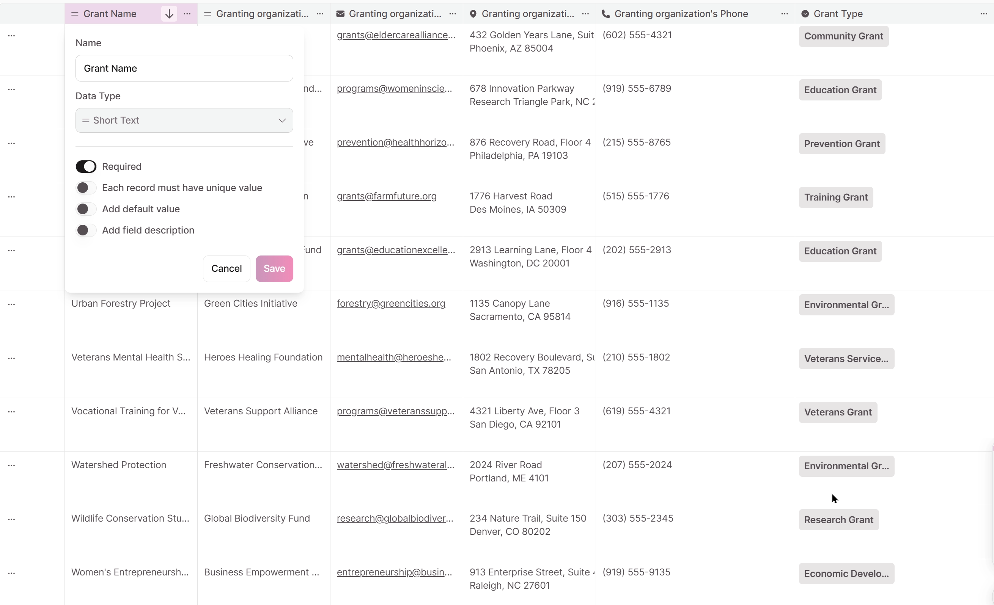994x605 pixels.
Task: Click the Save button in the field editor
Action: coord(274,268)
